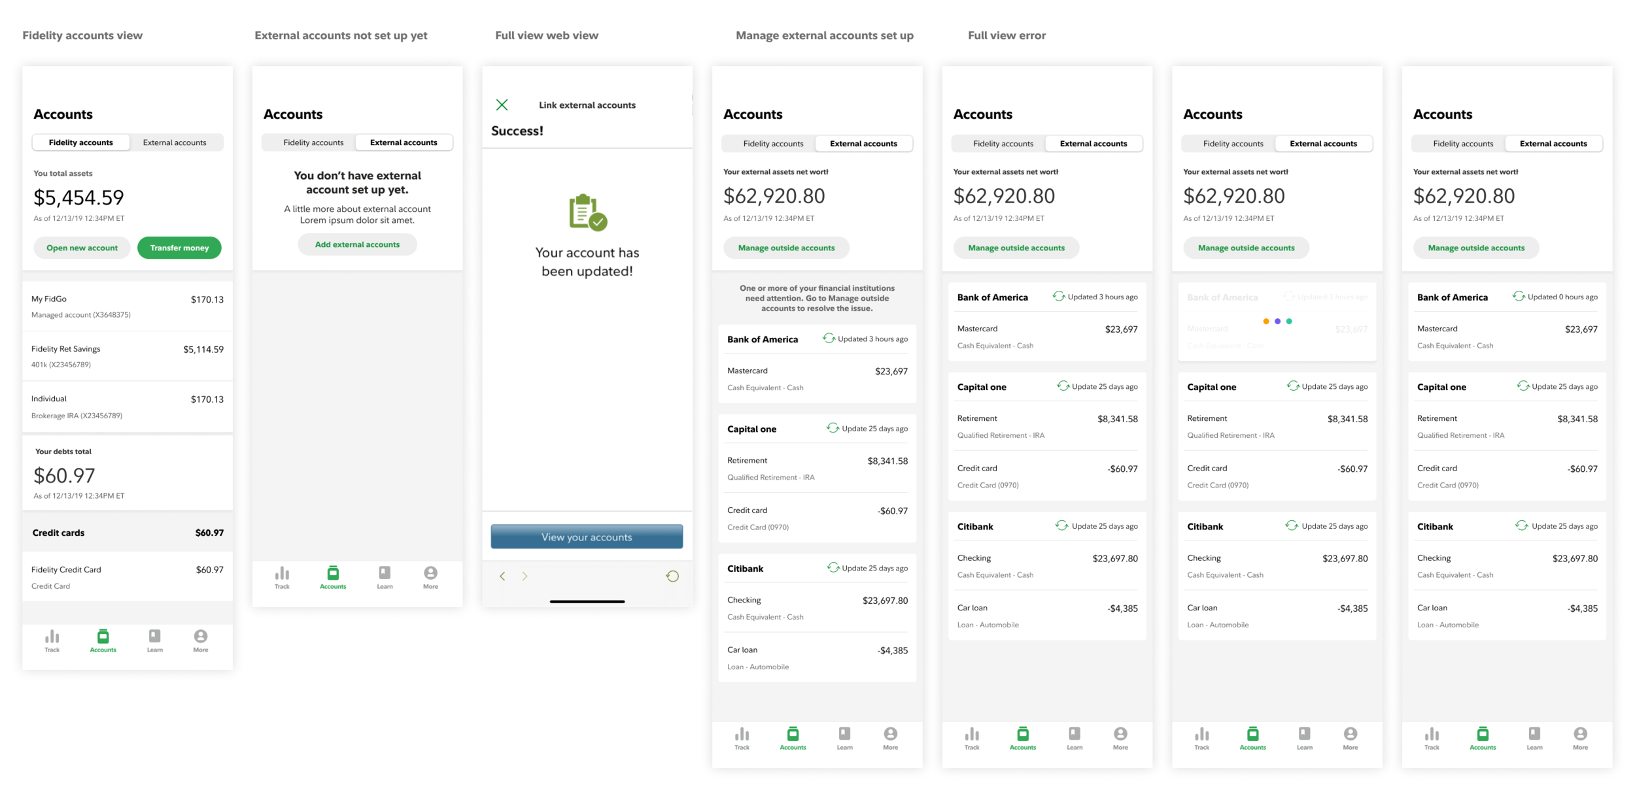
Task: Switch to Fidelity accounts in Full view error screen
Action: [x=1003, y=144]
